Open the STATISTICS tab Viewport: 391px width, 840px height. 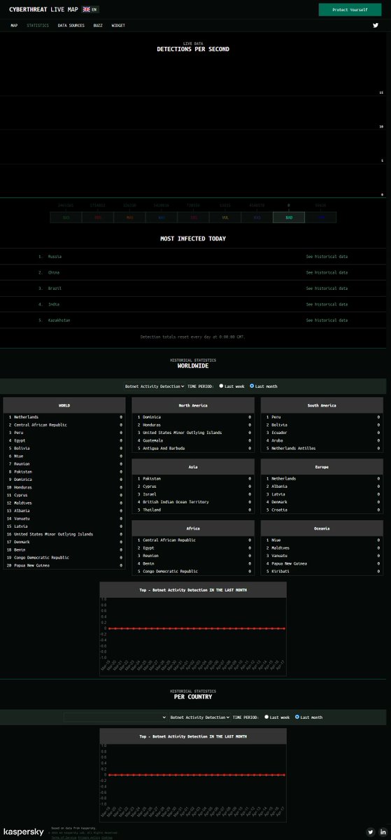click(38, 25)
